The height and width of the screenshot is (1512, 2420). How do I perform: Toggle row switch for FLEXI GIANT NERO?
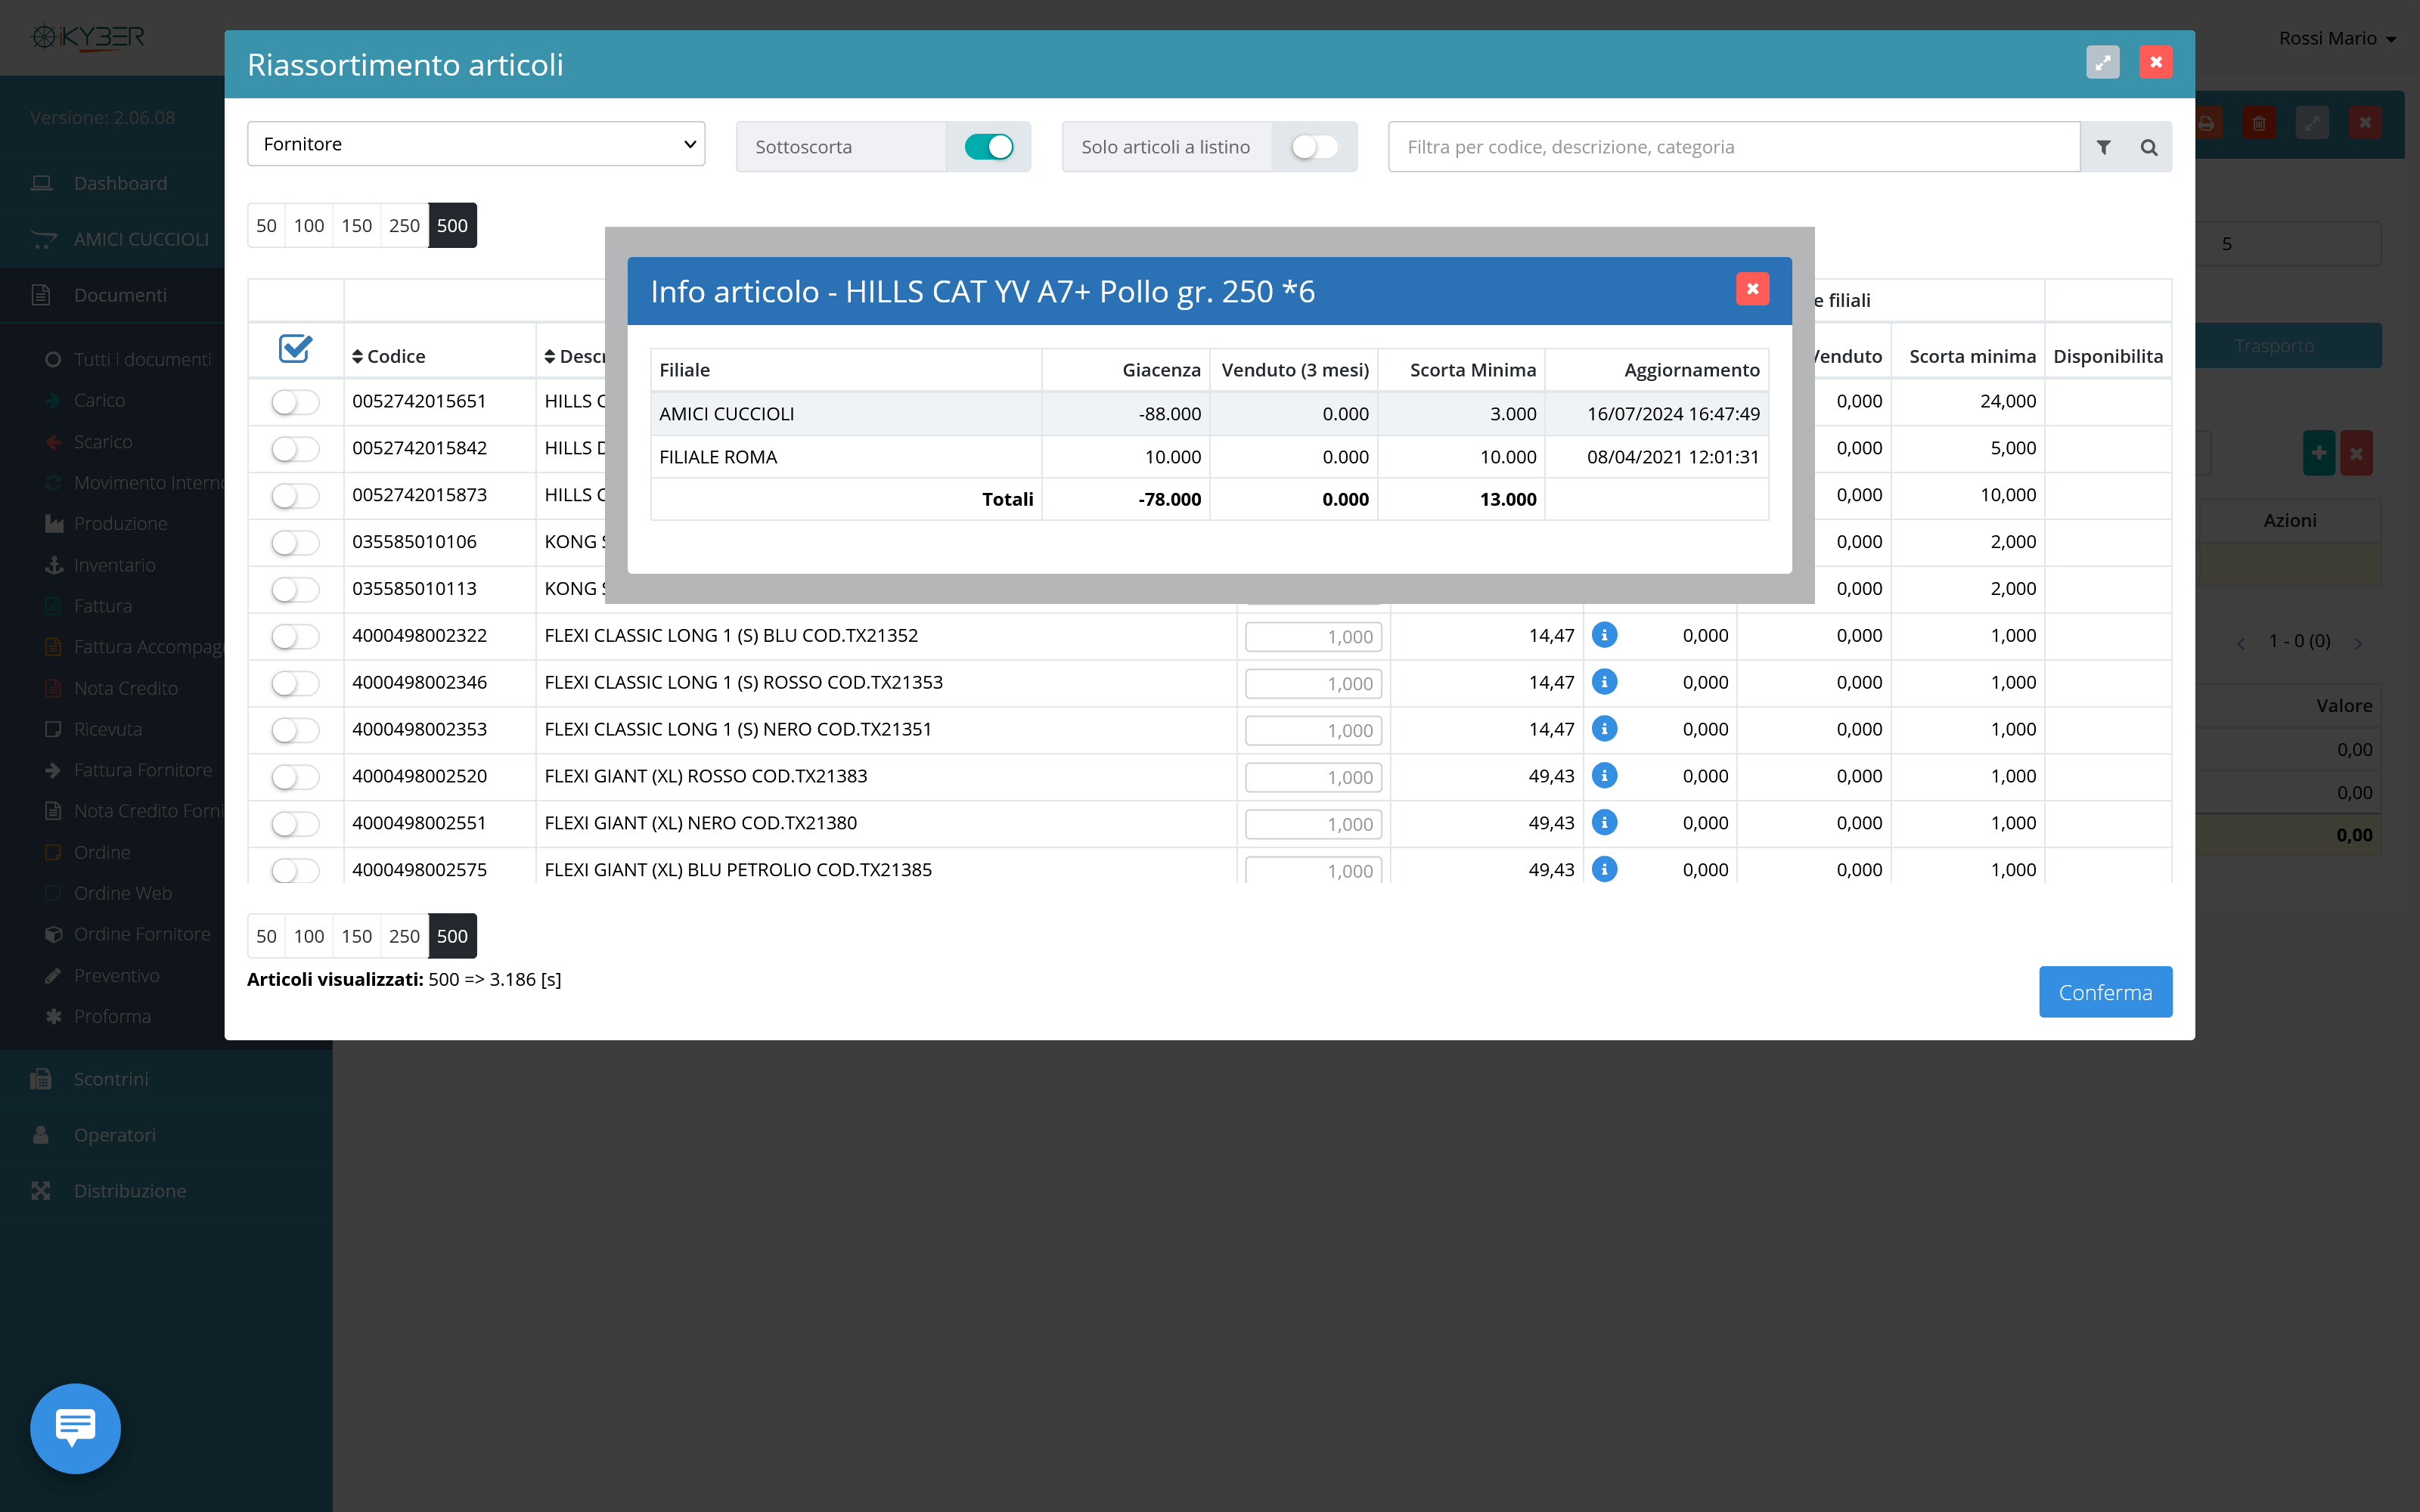click(295, 824)
